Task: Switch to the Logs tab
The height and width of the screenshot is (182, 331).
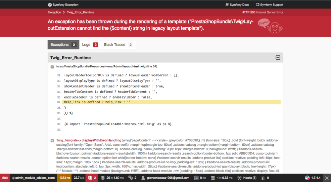Action: pos(90,45)
